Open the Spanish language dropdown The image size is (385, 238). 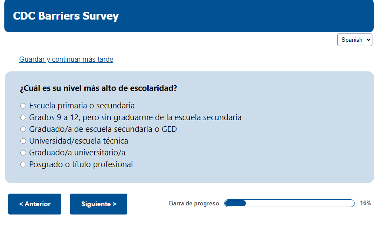tap(355, 40)
